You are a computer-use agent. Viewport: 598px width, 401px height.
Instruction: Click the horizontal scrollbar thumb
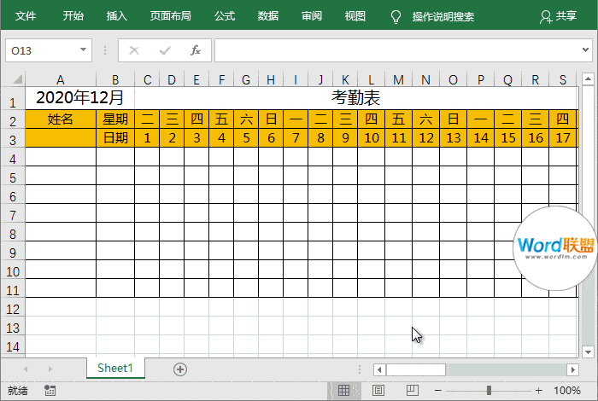pyautogui.click(x=416, y=369)
